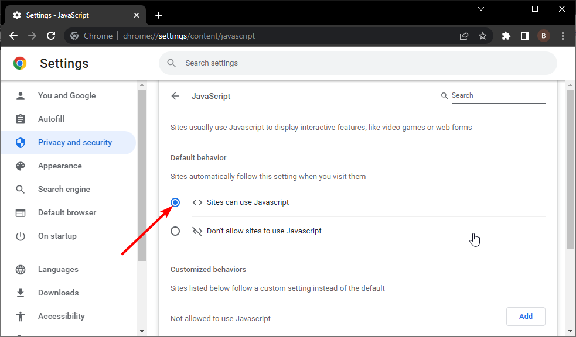This screenshot has height=337, width=576.
Task: Select Don't allow sites to use Javascript
Action: (175, 231)
